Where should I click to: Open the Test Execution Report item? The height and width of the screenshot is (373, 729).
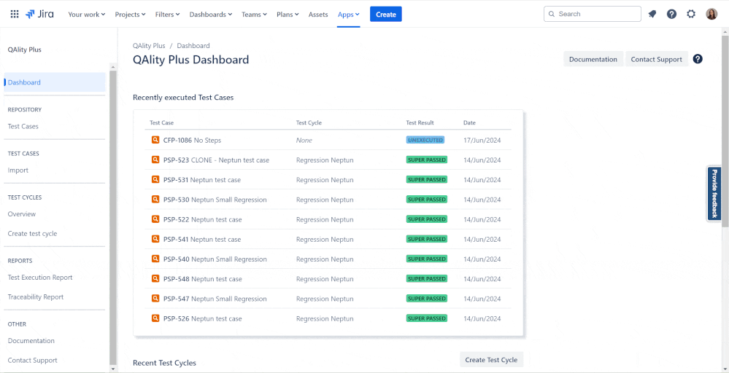[40, 278]
